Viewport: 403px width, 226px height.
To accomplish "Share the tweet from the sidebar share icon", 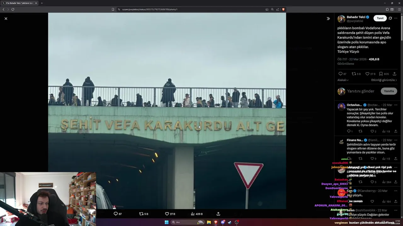I will [394, 74].
